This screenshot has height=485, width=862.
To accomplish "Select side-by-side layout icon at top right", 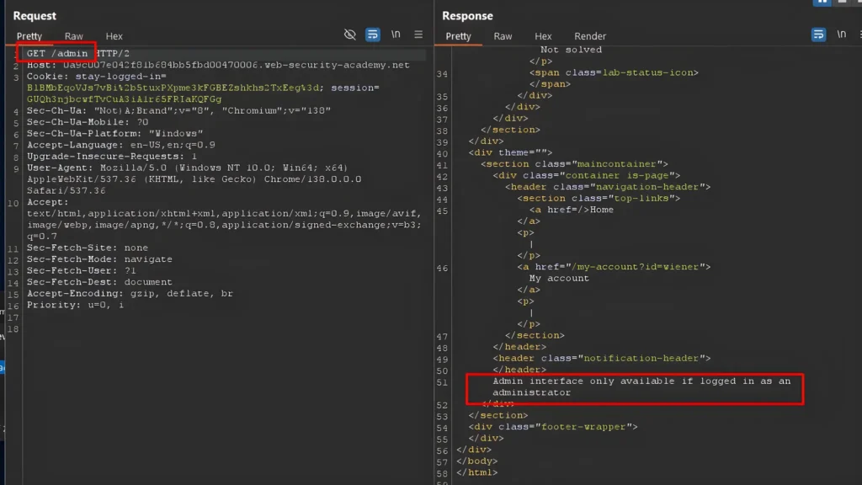I will click(x=822, y=3).
